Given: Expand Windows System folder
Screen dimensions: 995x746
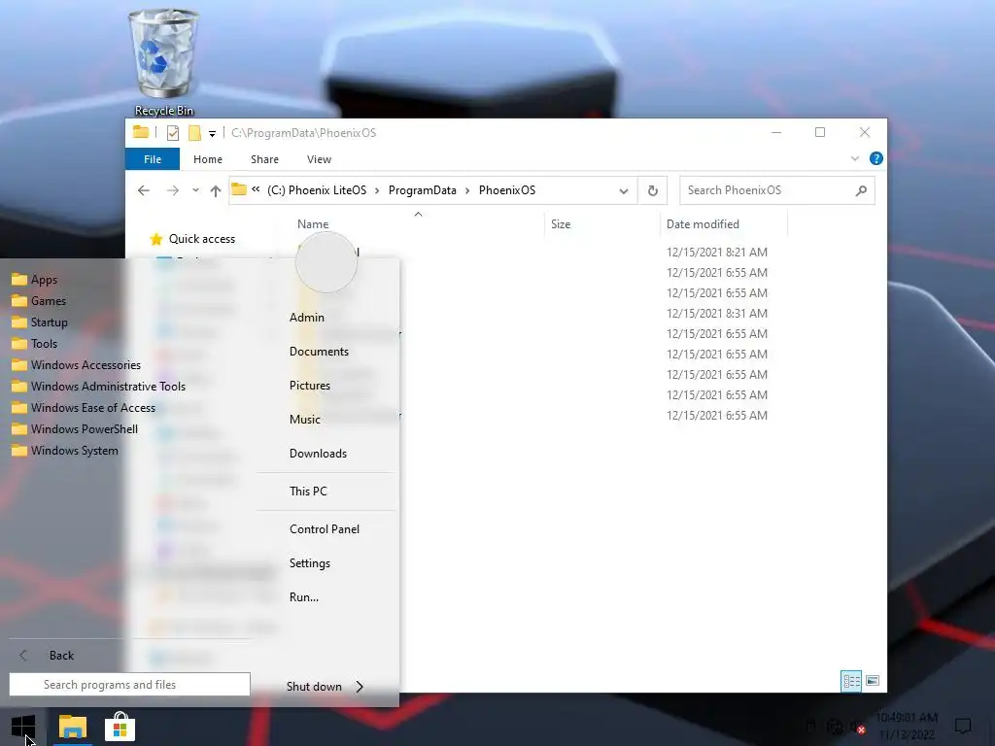Looking at the screenshot, I should (65, 451).
